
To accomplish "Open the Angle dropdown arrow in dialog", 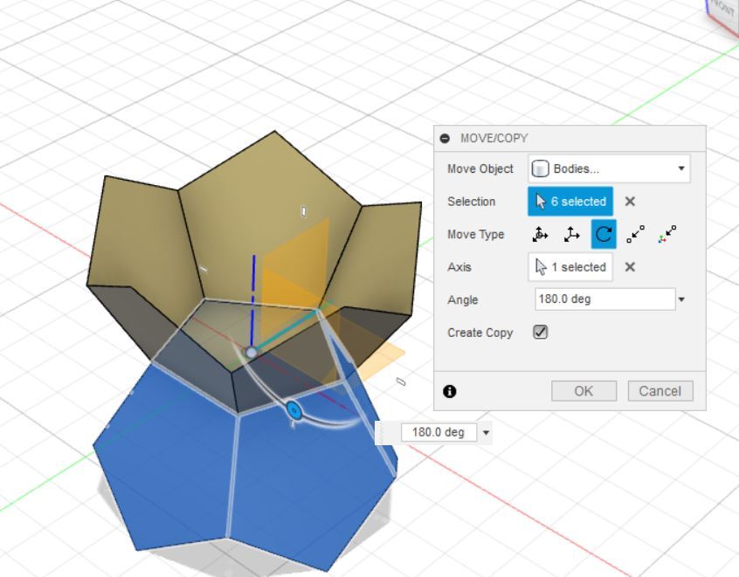I will [x=681, y=299].
